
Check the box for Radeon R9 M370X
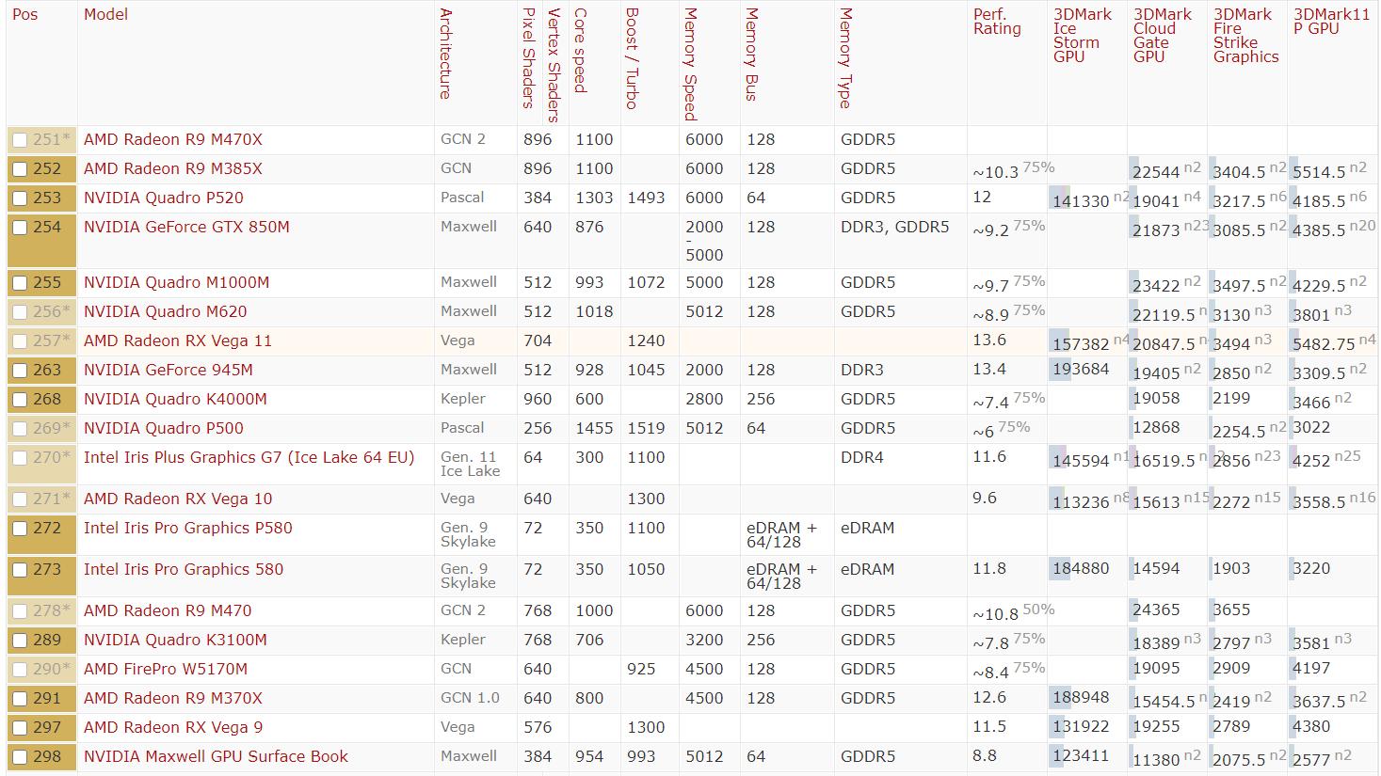click(20, 699)
